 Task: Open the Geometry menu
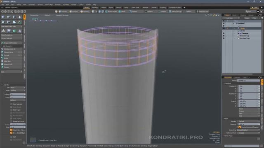32,5
